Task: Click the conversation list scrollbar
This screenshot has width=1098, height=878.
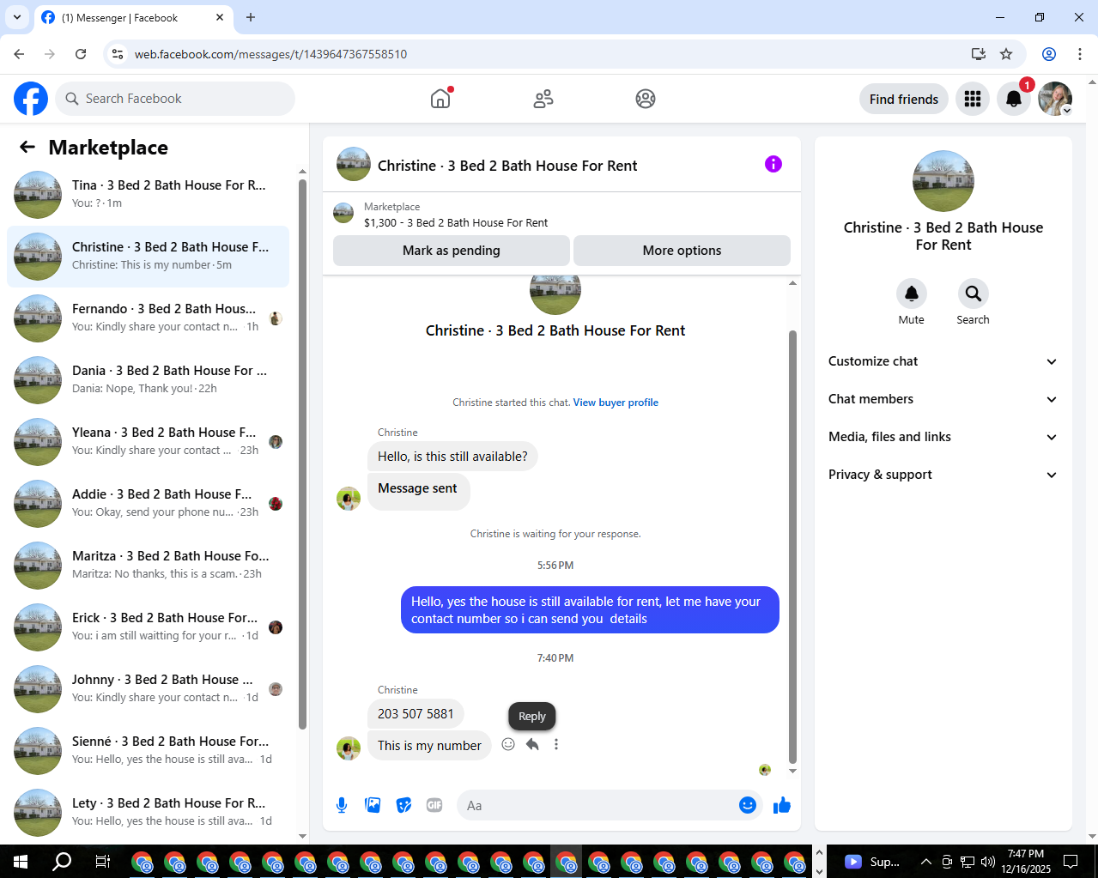Action: point(302,455)
